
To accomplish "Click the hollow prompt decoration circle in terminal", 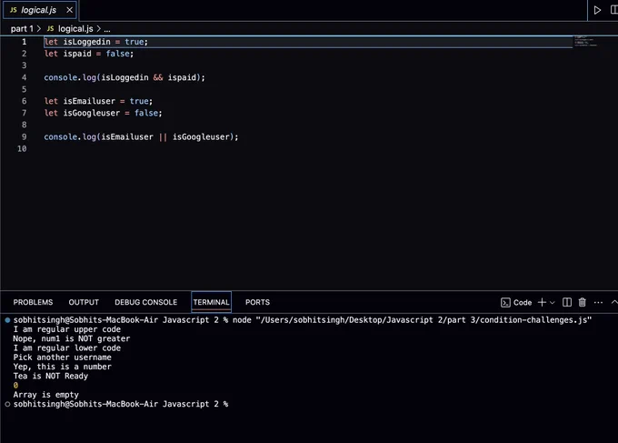I will 7,404.
